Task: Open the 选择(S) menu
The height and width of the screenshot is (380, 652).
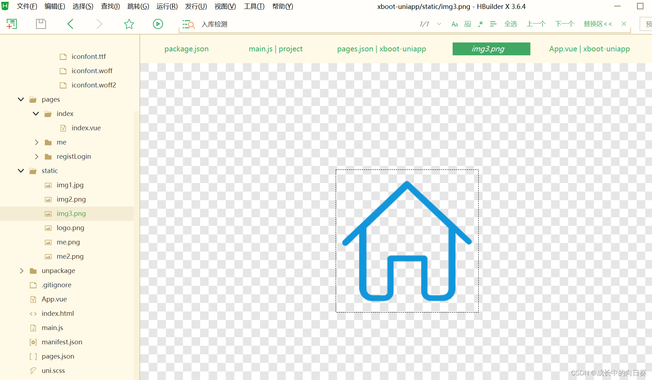Action: tap(83, 6)
